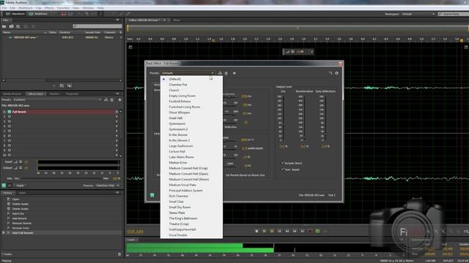Select Vocal Double preset

[178, 235]
